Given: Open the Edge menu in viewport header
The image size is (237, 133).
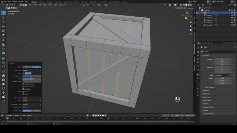Looking at the screenshot, I should (x=56, y=5).
